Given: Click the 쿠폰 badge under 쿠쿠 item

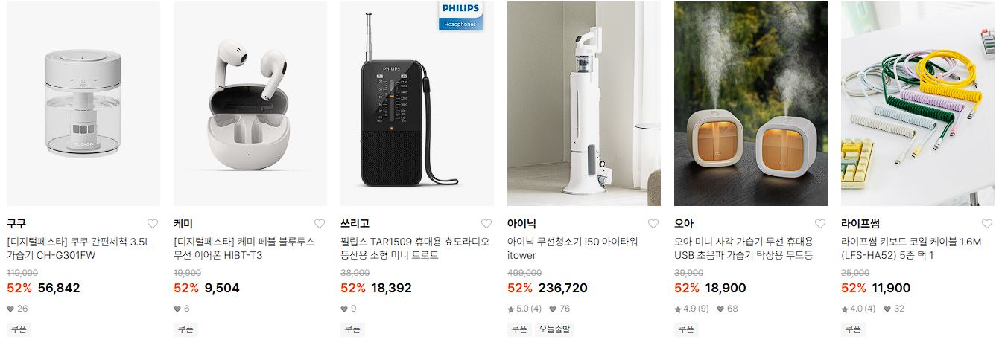Looking at the screenshot, I should click(x=19, y=329).
